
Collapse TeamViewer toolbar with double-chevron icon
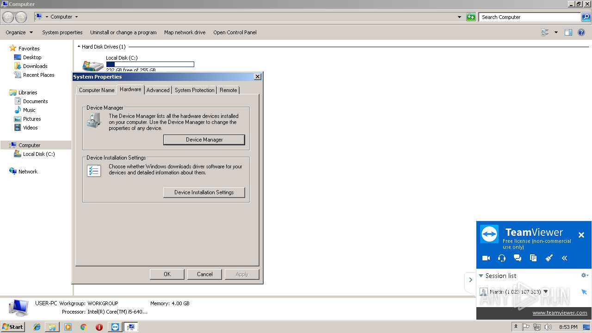click(x=565, y=258)
